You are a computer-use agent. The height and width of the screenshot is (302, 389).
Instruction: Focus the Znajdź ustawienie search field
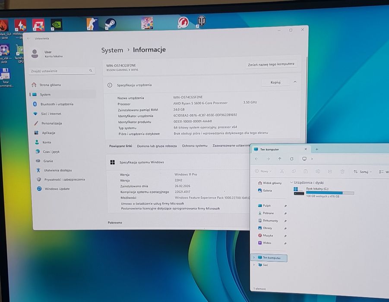point(62,71)
